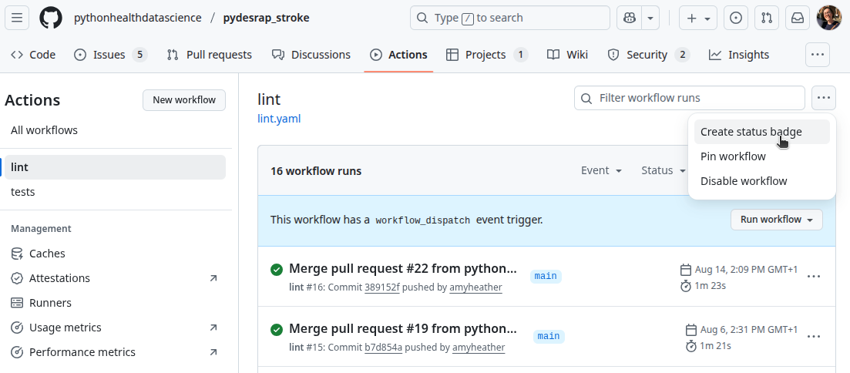The height and width of the screenshot is (373, 850).
Task: Click the GitHub logo icon
Action: coord(51,18)
